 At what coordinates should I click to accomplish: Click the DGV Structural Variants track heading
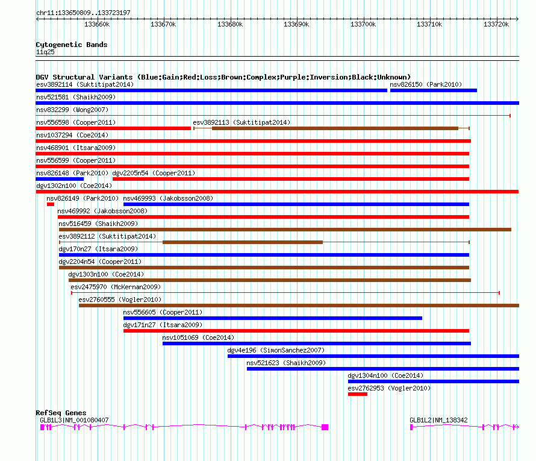click(223, 77)
